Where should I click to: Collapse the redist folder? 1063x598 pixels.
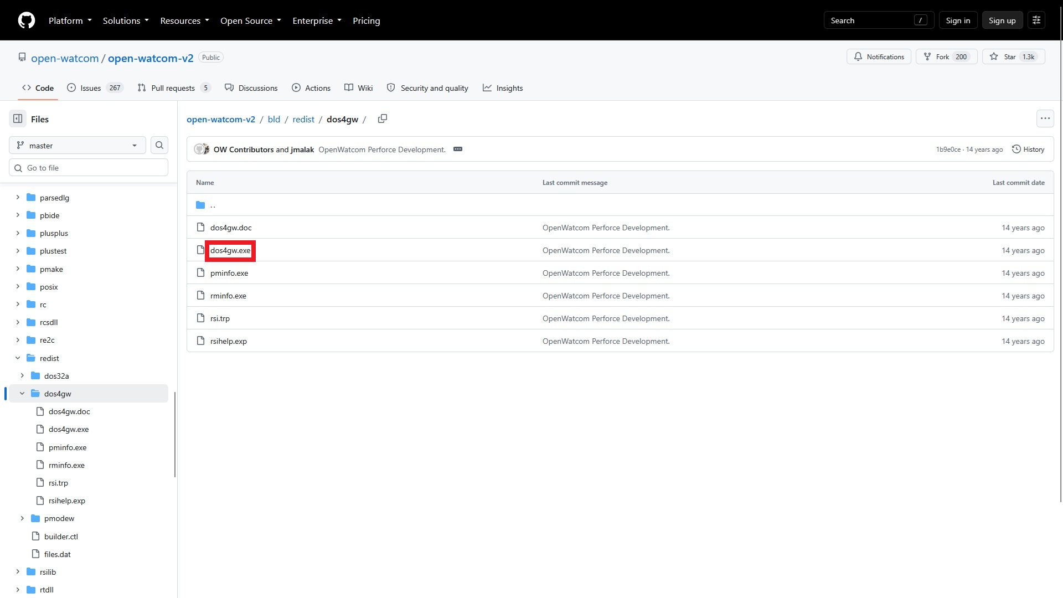click(x=18, y=358)
